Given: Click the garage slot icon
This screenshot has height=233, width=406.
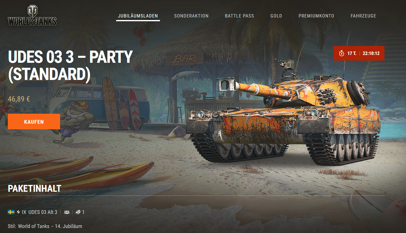Looking at the screenshot, I should point(78,212).
